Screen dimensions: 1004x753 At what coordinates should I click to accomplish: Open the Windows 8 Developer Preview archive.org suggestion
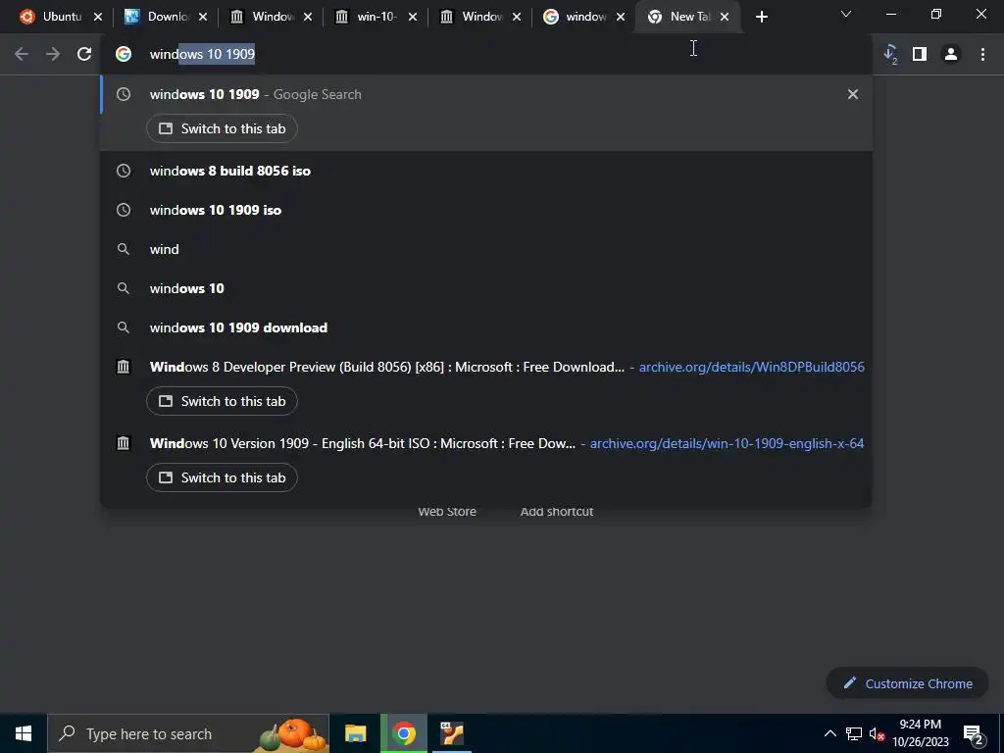click(x=486, y=367)
